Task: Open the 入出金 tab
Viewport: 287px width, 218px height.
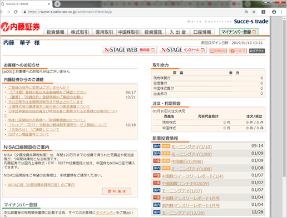Action: coord(178,32)
